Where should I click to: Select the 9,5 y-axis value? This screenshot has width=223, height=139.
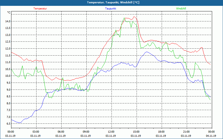pyautogui.click(x=8, y=83)
